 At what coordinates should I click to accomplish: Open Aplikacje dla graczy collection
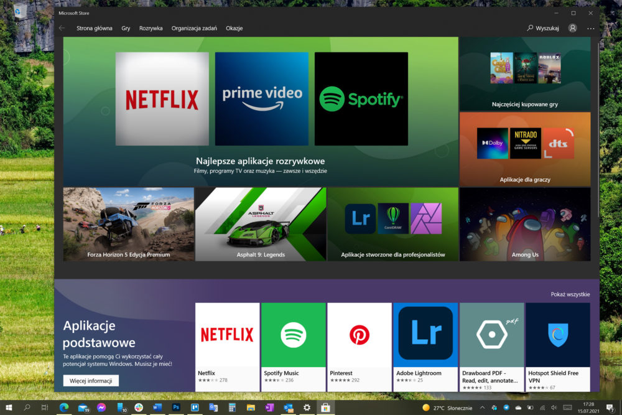pyautogui.click(x=525, y=149)
